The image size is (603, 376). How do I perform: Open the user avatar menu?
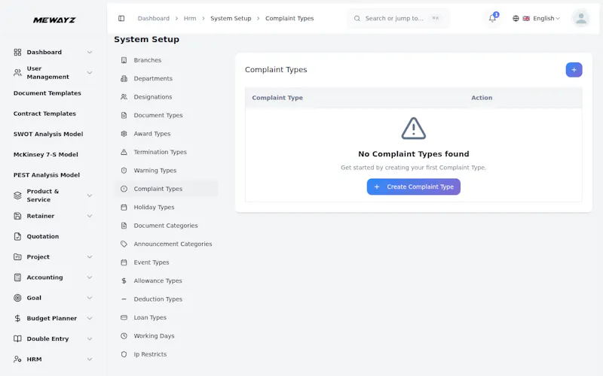point(581,18)
